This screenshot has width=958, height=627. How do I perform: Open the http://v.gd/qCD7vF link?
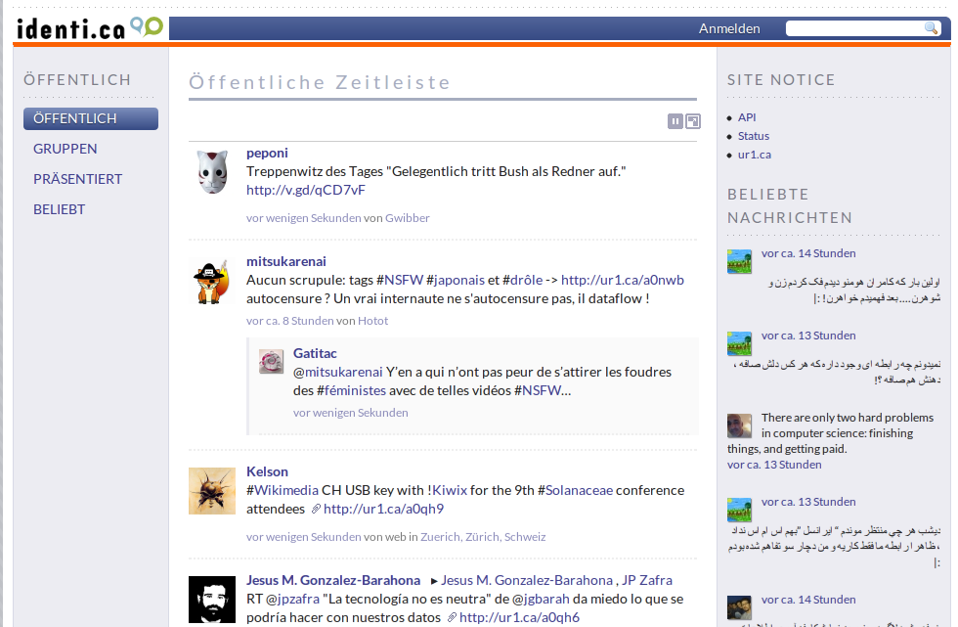click(x=306, y=190)
